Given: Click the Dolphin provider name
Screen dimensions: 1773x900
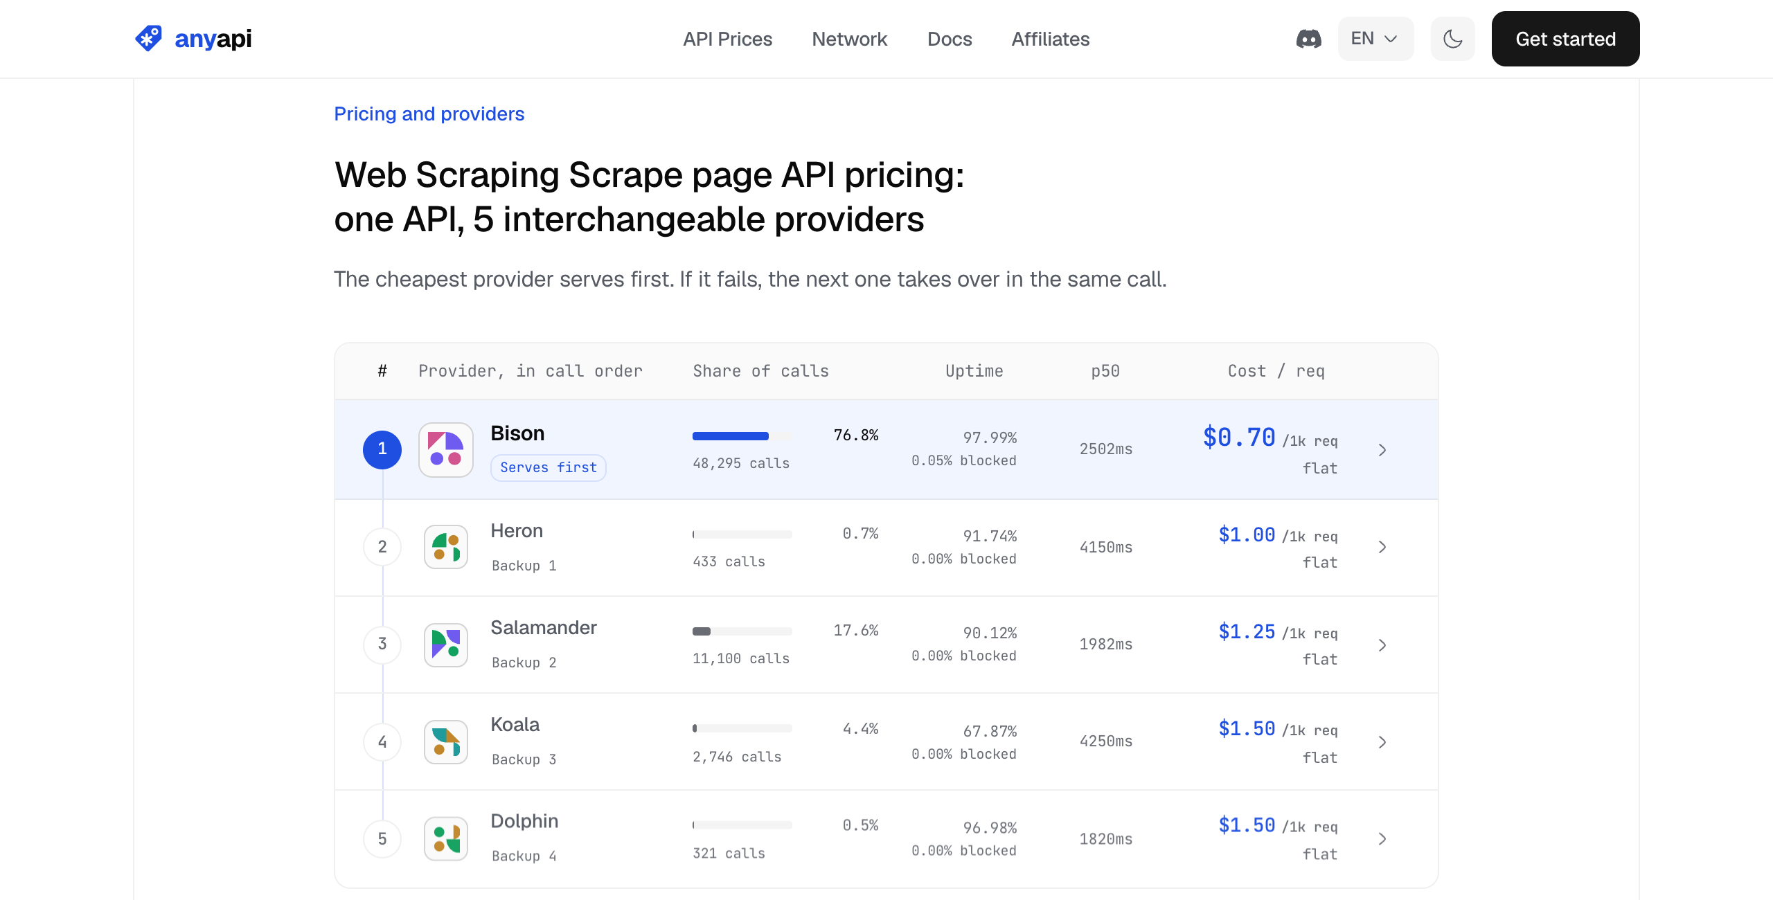Looking at the screenshot, I should [524, 821].
